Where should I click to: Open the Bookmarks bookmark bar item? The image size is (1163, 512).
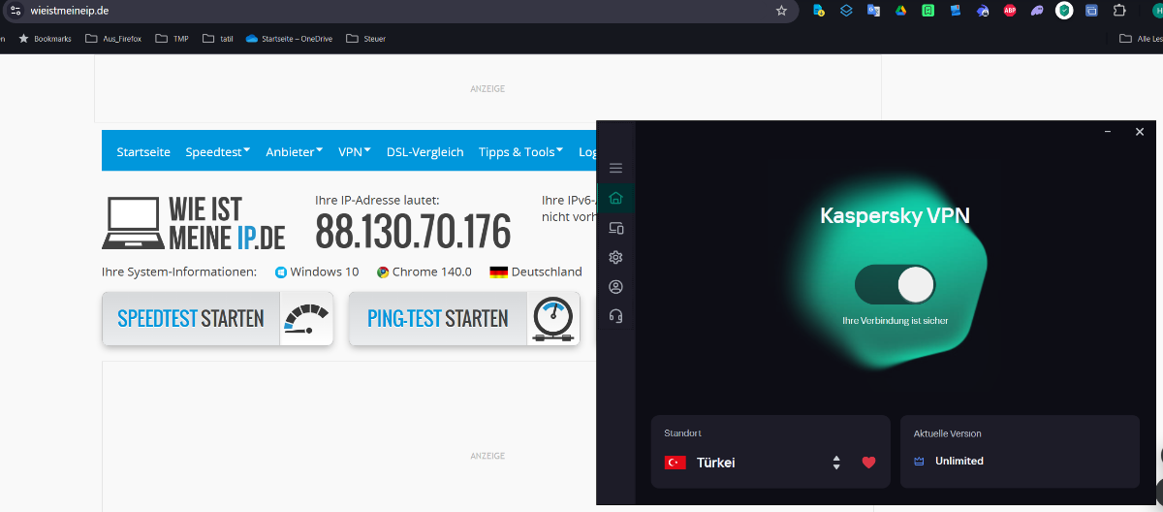pyautogui.click(x=45, y=39)
